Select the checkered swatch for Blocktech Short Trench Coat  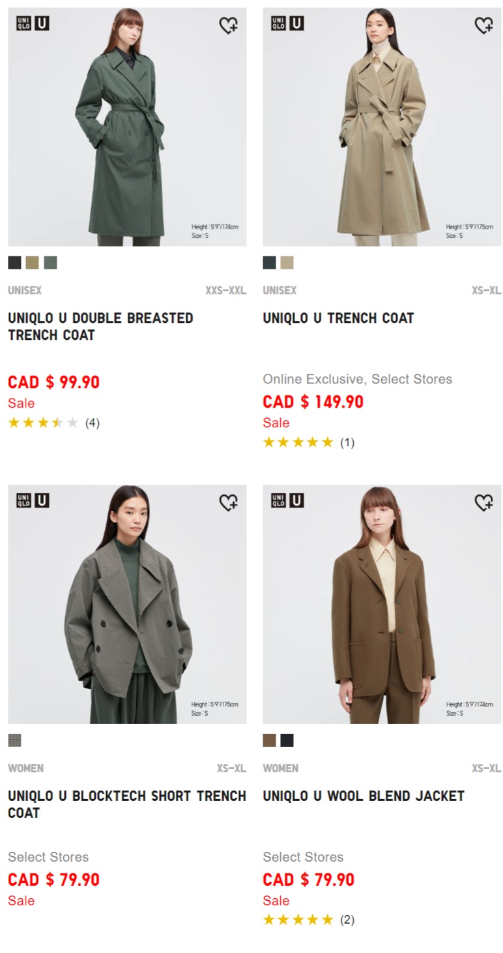(14, 740)
